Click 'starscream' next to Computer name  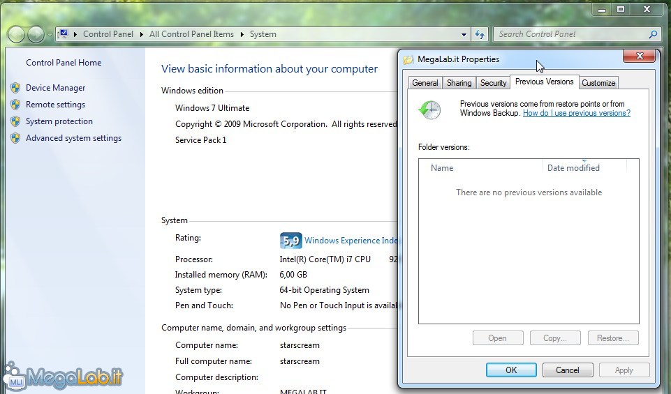click(300, 345)
